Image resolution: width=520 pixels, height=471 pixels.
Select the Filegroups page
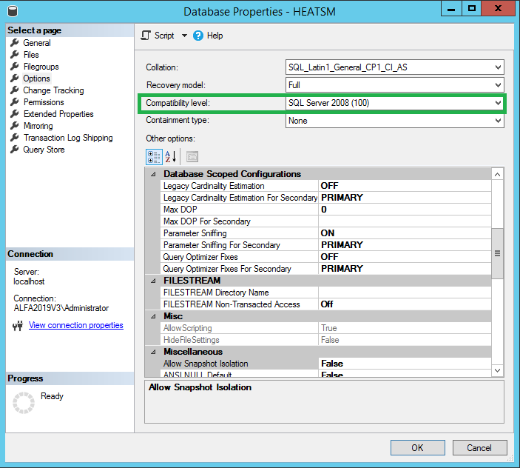[41, 67]
